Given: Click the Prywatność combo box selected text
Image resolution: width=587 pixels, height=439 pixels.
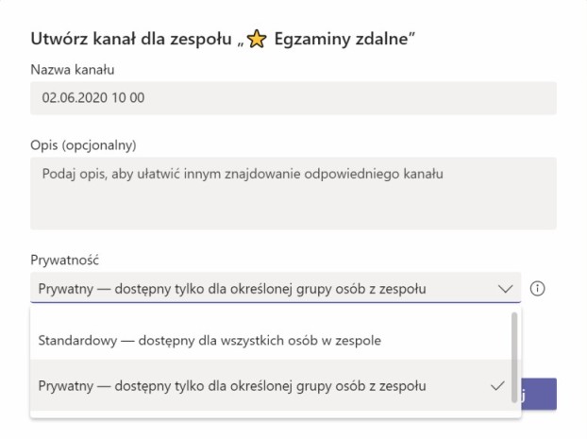Looking at the screenshot, I should coord(232,289).
